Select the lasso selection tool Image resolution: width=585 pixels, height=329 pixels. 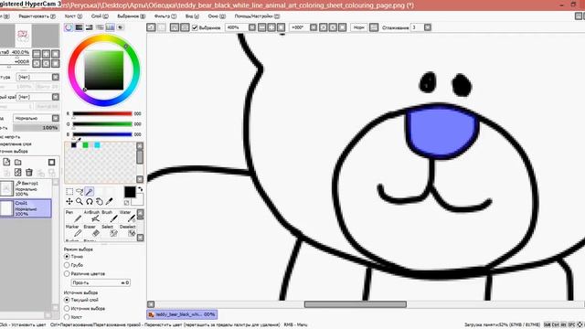[80, 192]
